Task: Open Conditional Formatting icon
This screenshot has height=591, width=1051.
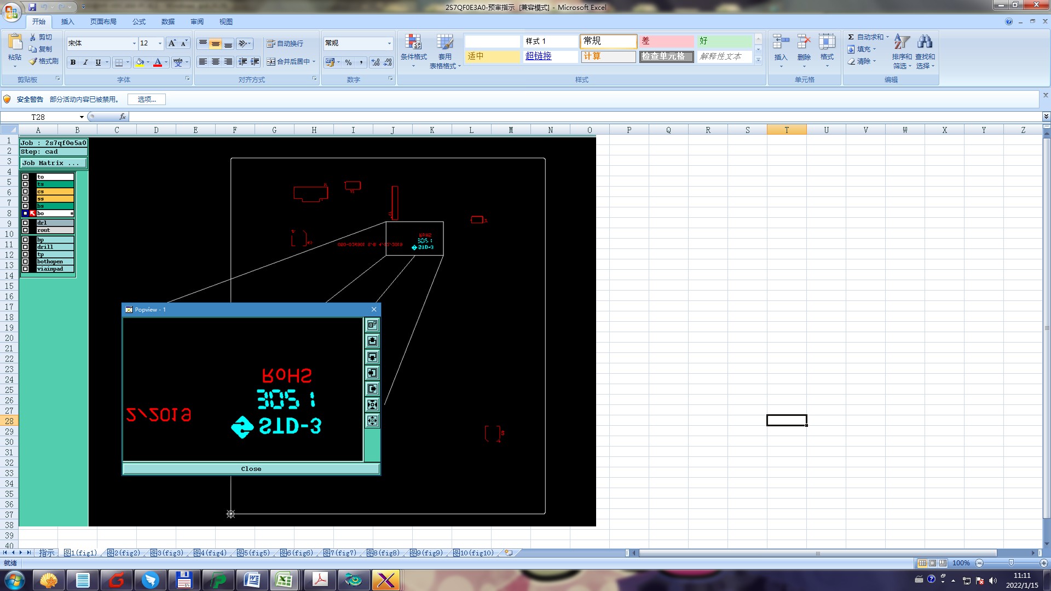Action: click(x=413, y=43)
